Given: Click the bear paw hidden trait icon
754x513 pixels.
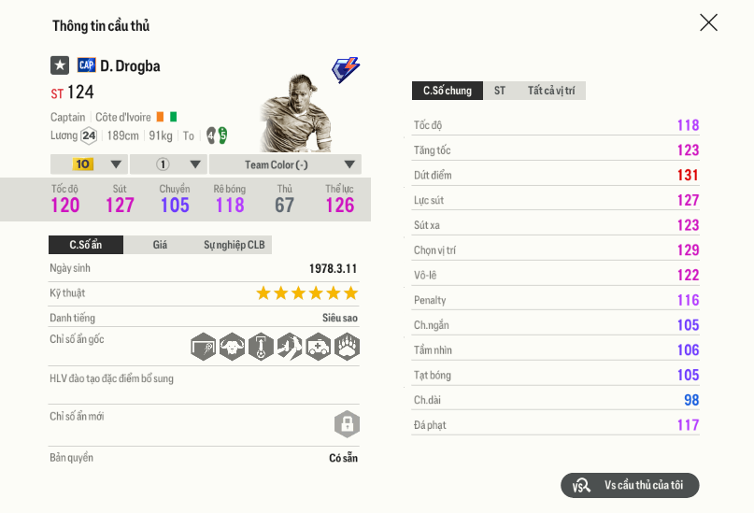Looking at the screenshot, I should tap(348, 347).
